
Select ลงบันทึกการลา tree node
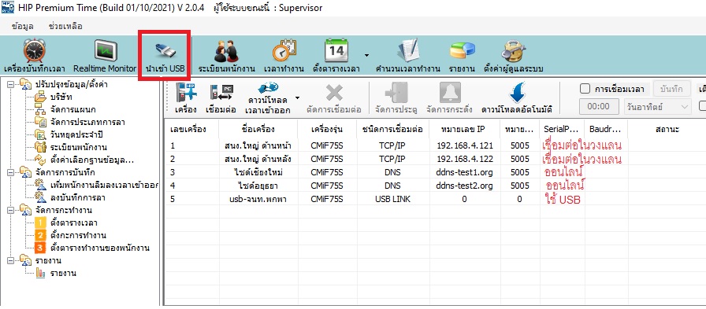point(77,197)
